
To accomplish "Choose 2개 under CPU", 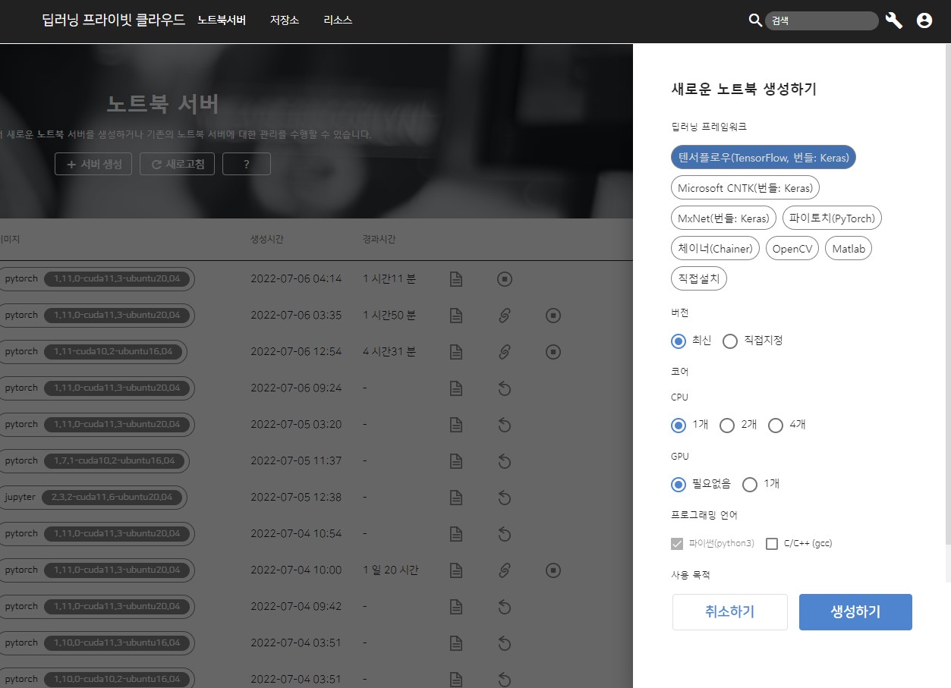I will tap(727, 426).
